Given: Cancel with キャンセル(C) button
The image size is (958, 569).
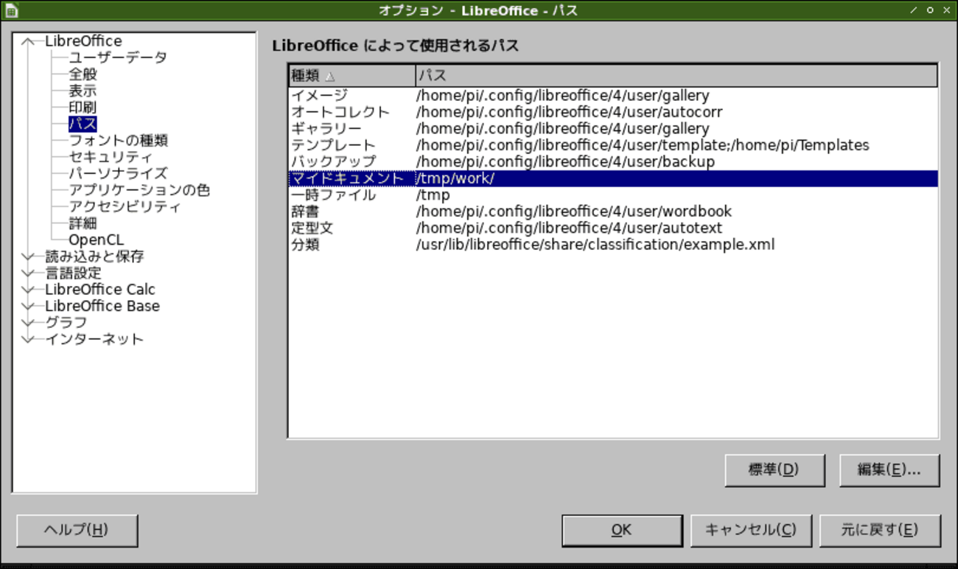Looking at the screenshot, I should [751, 530].
